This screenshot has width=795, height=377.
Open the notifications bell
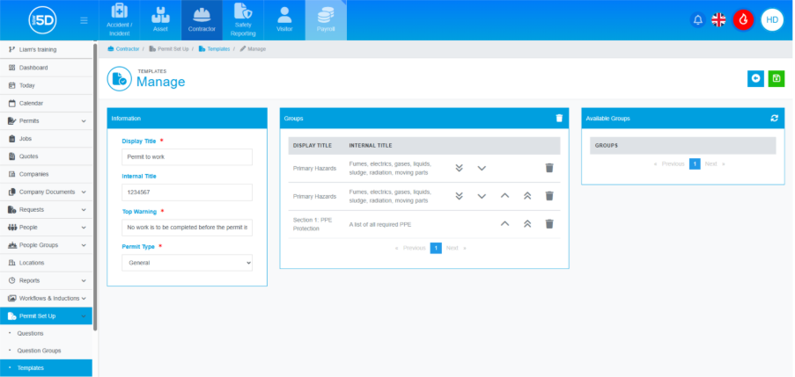(698, 20)
